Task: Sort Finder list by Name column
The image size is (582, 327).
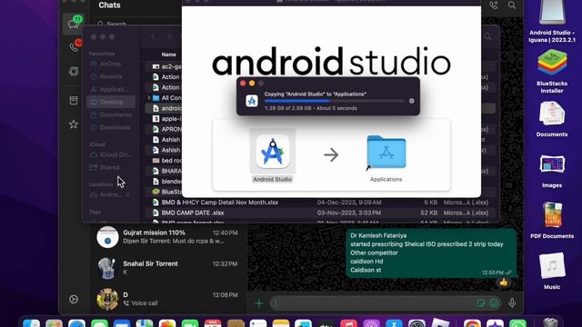Action: (x=168, y=54)
